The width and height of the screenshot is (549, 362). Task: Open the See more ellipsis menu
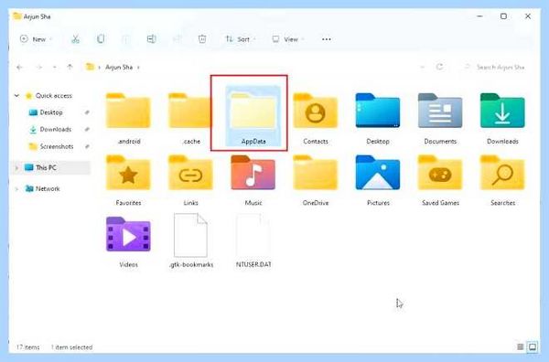pyautogui.click(x=327, y=39)
